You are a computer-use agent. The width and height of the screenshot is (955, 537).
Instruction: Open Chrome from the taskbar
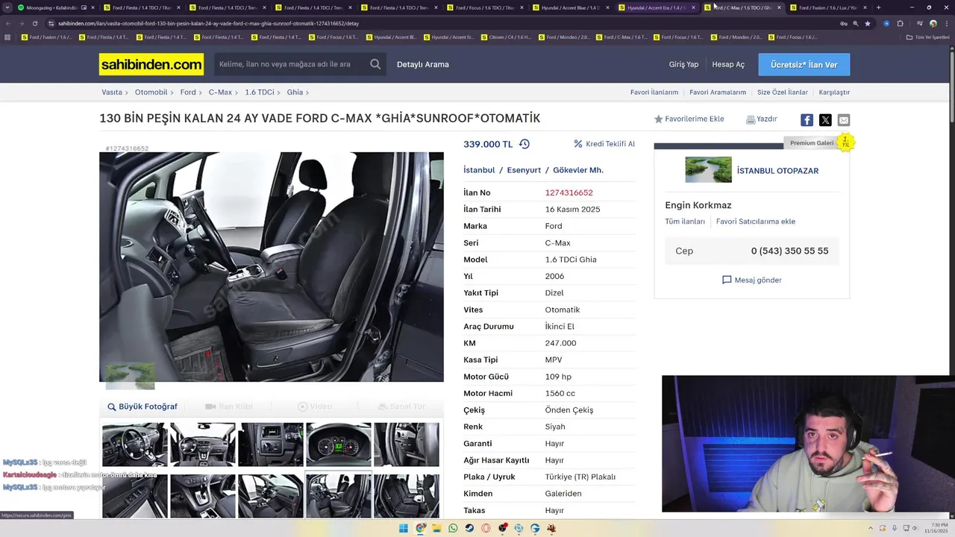(420, 528)
